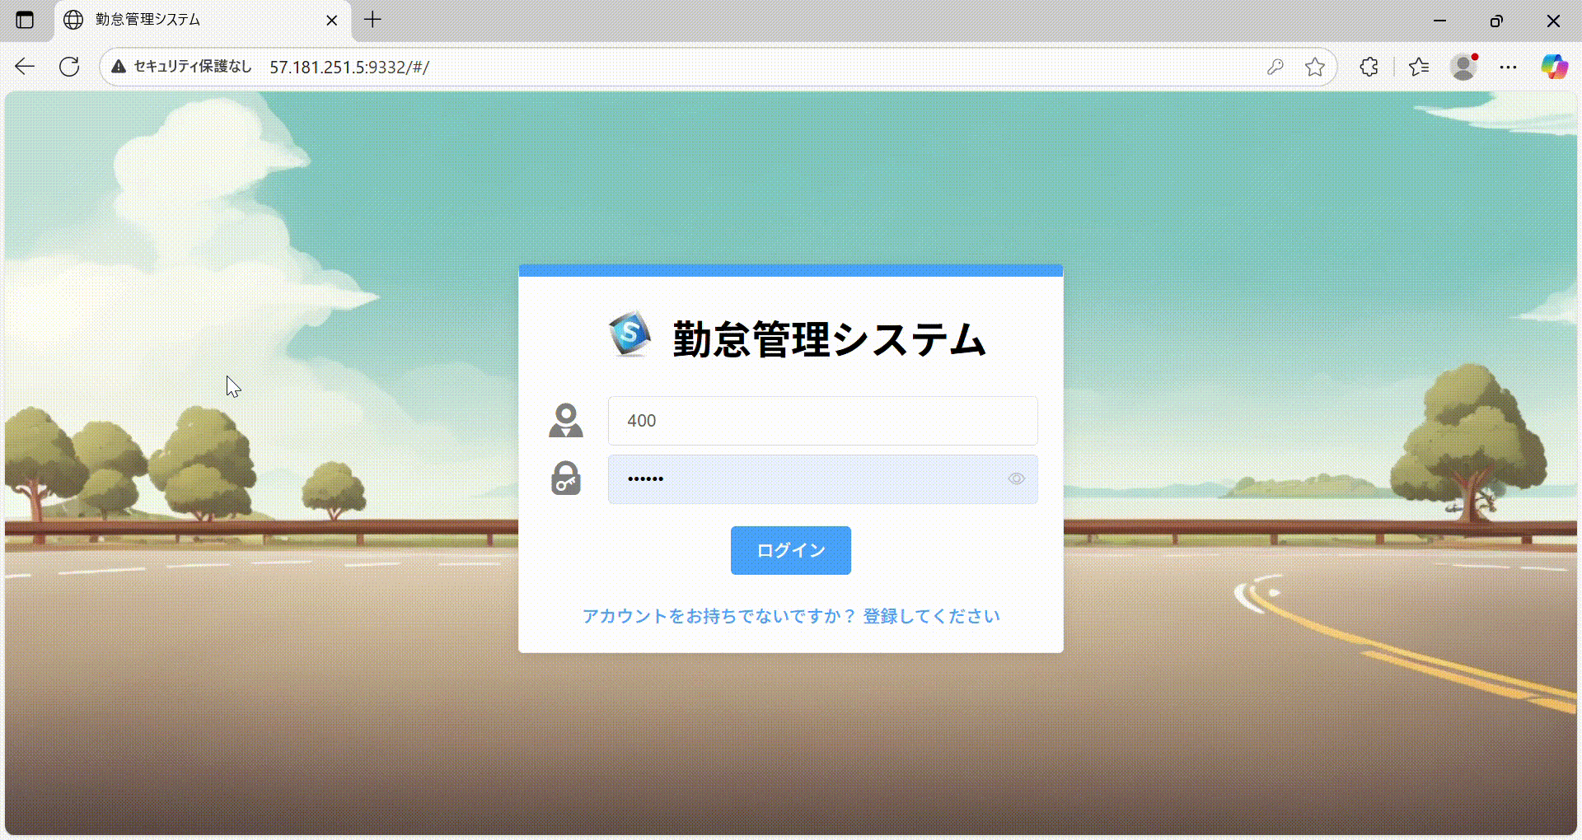The image size is (1582, 840).
Task: Open the browser Extensions puzzle icon
Action: (x=1369, y=67)
